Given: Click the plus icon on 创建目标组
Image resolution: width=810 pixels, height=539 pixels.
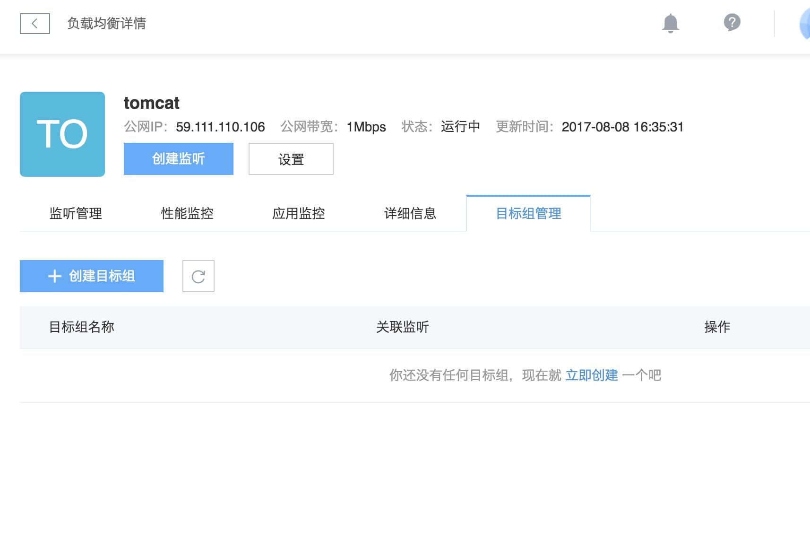Looking at the screenshot, I should [55, 276].
